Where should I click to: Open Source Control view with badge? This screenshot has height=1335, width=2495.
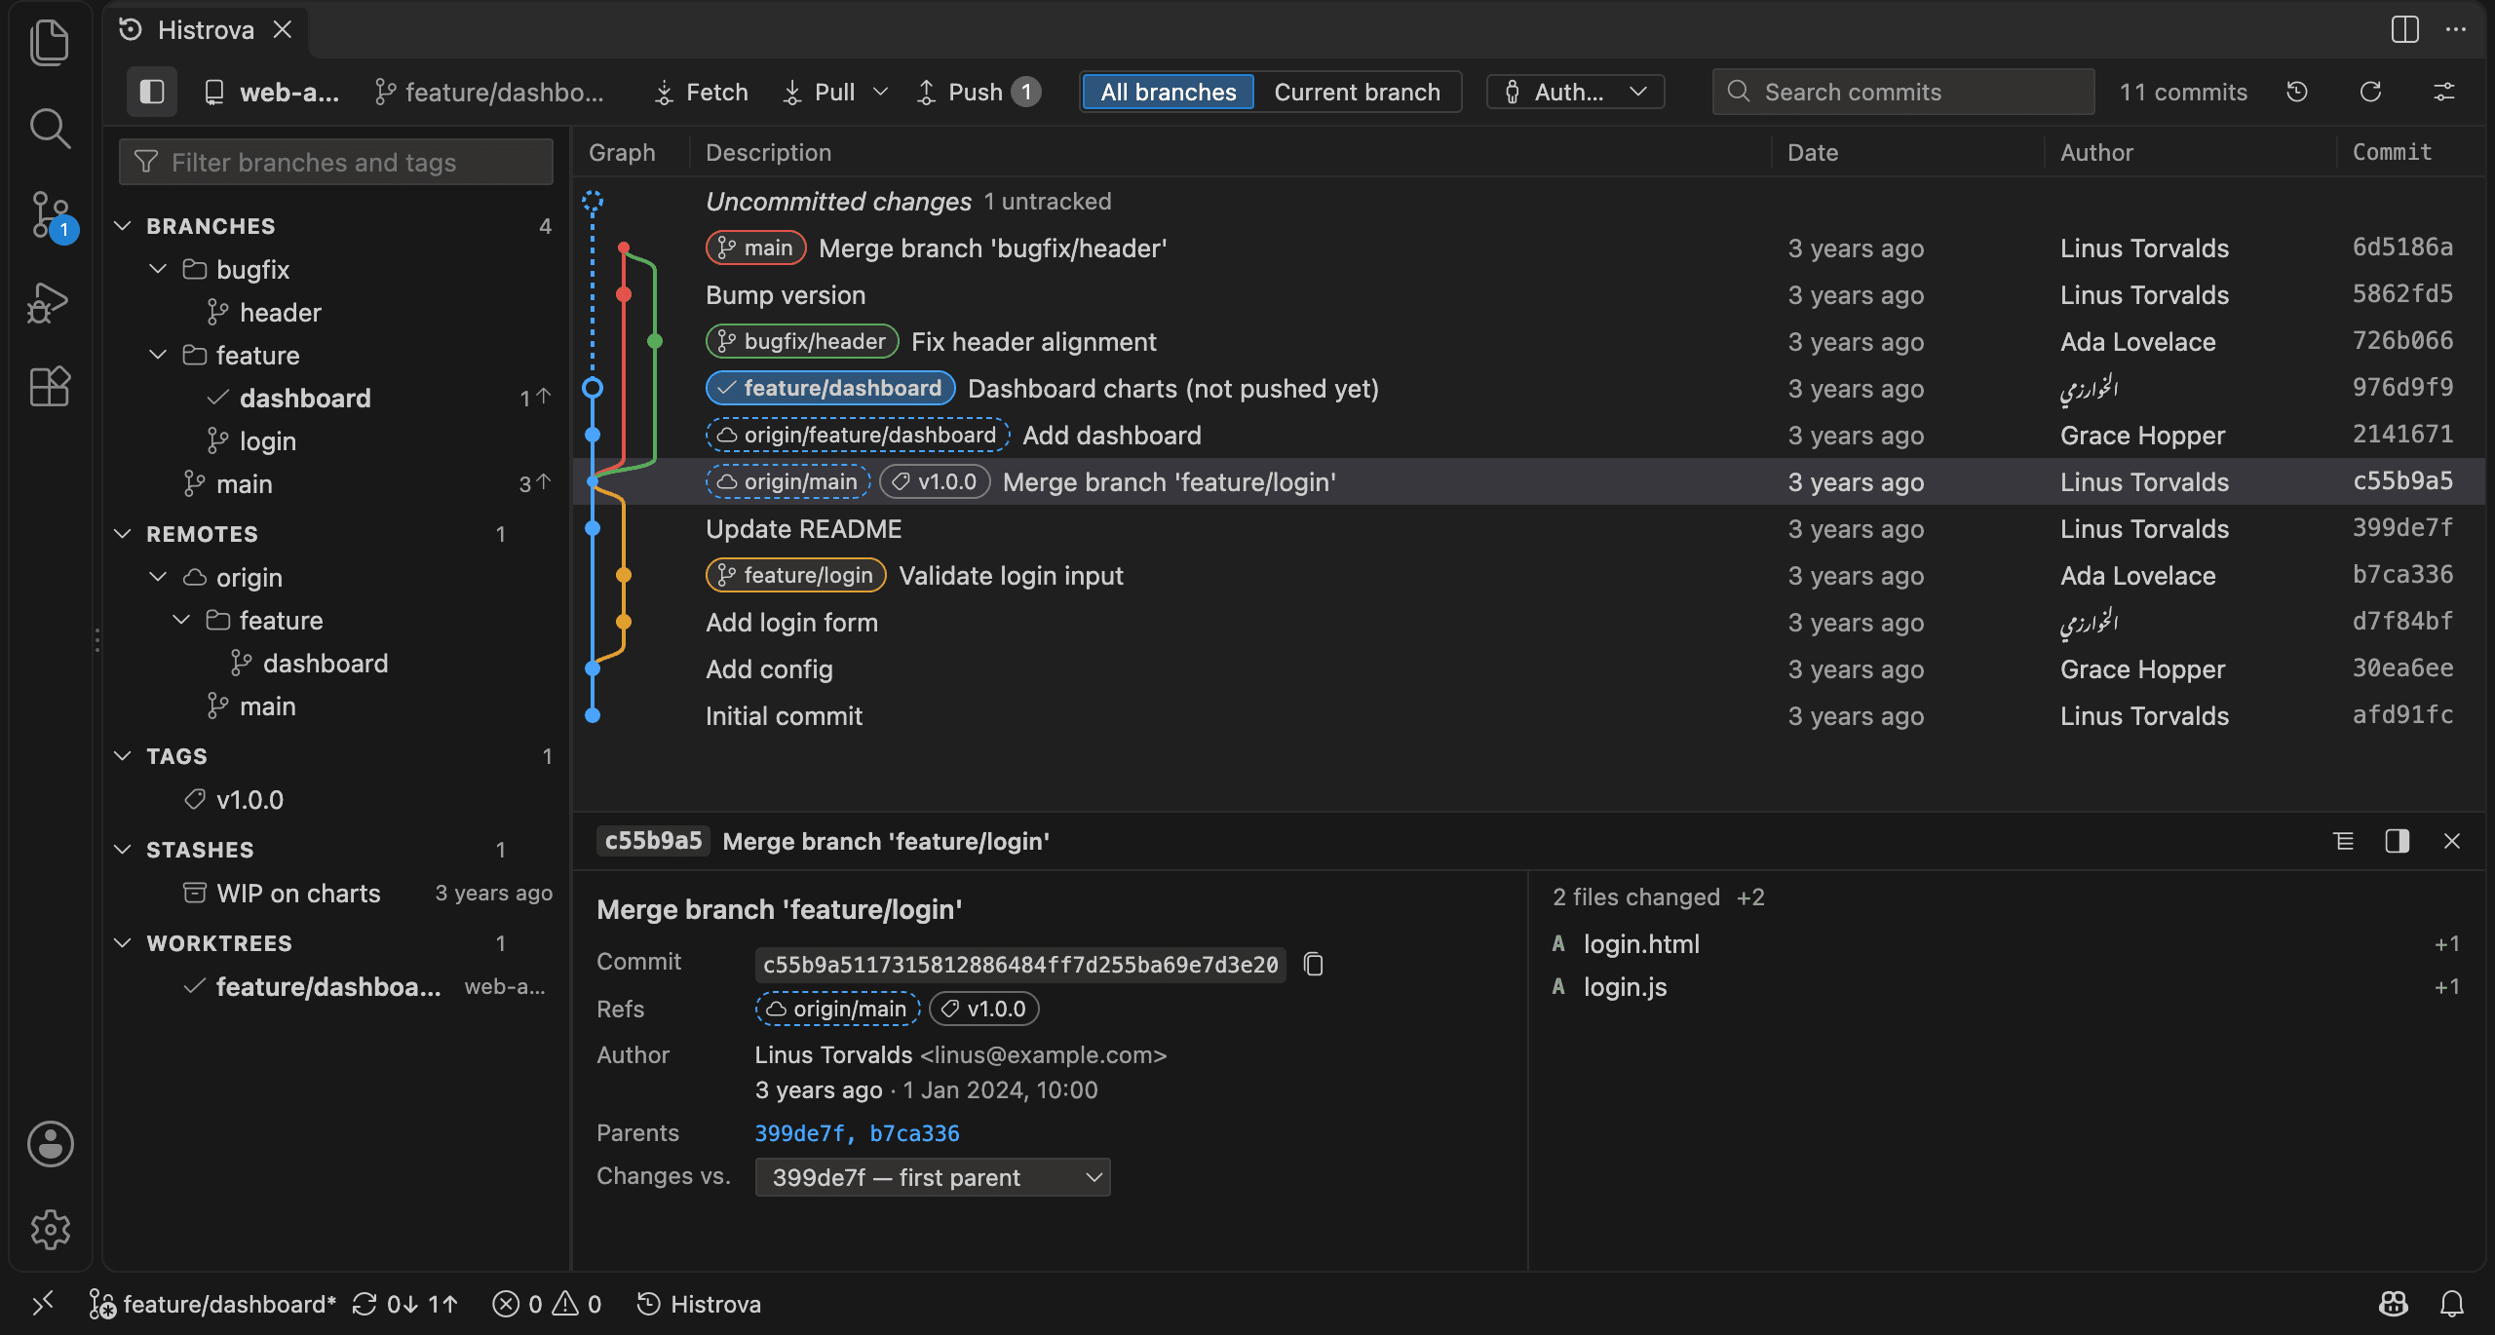click(x=50, y=215)
